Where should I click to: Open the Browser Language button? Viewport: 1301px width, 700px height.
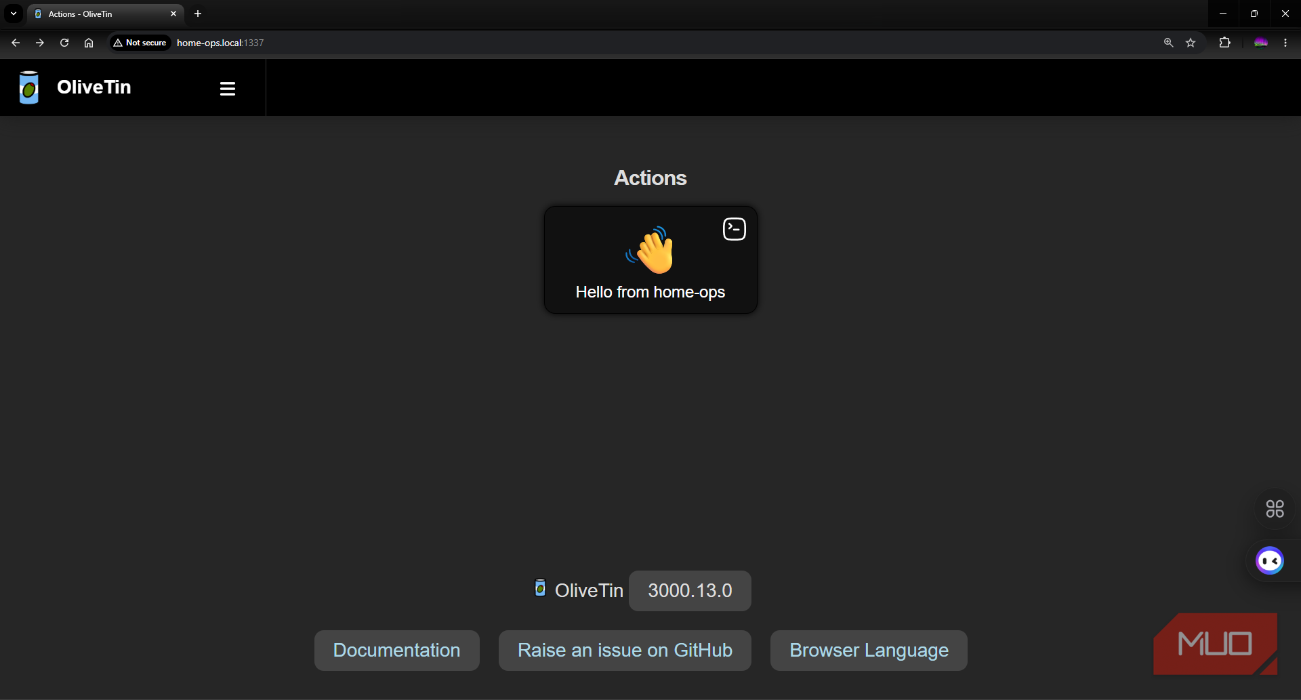point(869,651)
